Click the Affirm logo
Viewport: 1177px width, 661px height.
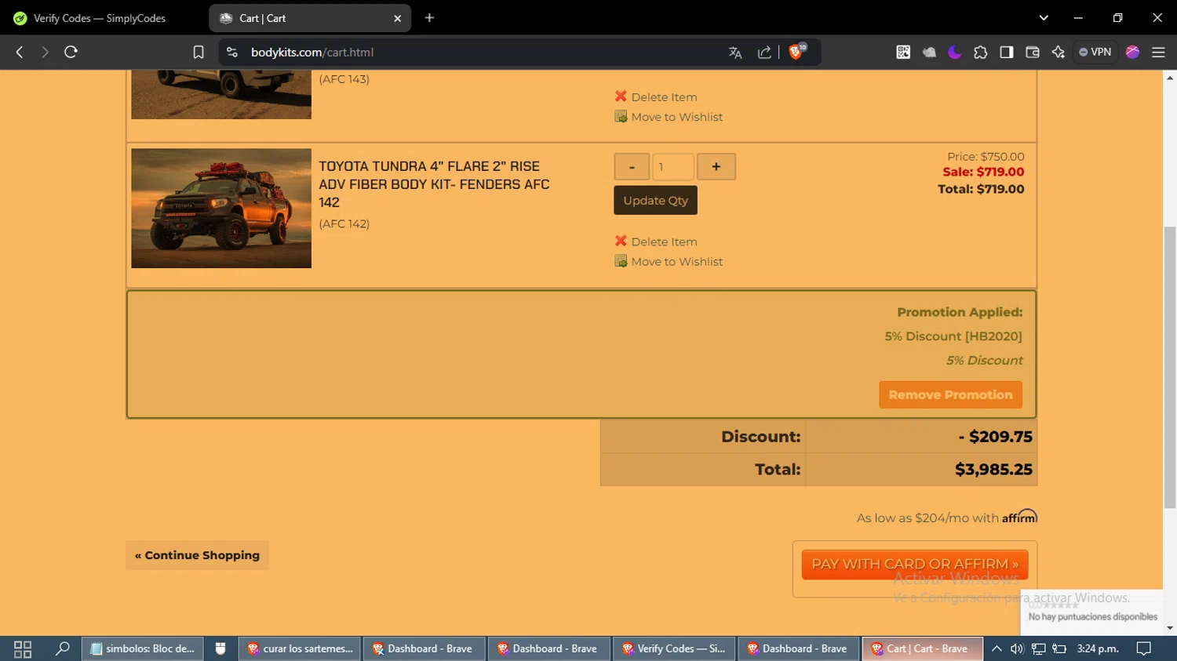[1019, 517]
